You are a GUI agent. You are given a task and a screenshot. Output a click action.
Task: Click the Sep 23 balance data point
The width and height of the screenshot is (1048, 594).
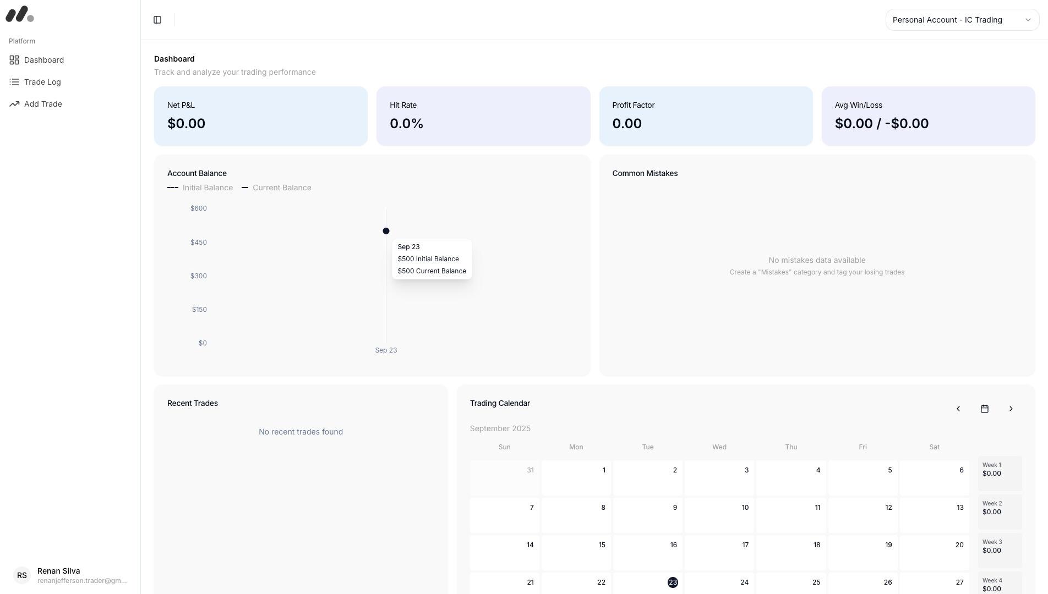click(x=386, y=231)
